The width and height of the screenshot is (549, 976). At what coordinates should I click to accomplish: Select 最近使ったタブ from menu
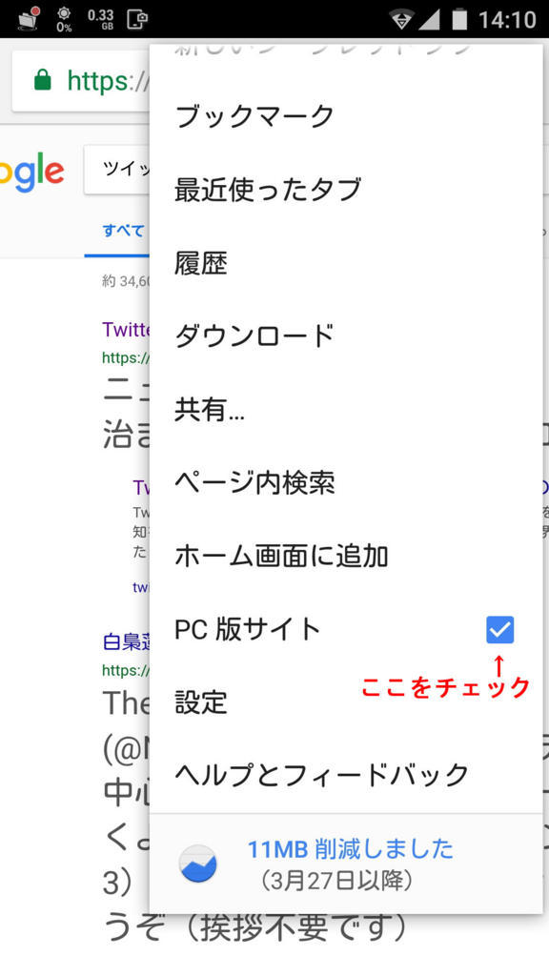tap(345, 190)
